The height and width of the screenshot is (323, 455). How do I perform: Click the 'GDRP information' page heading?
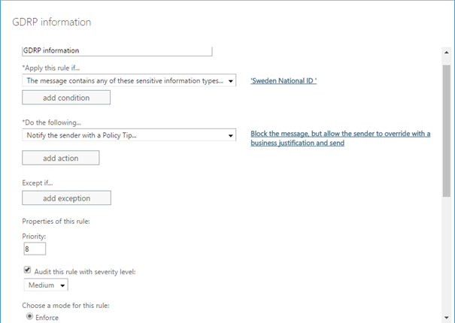tap(52, 22)
